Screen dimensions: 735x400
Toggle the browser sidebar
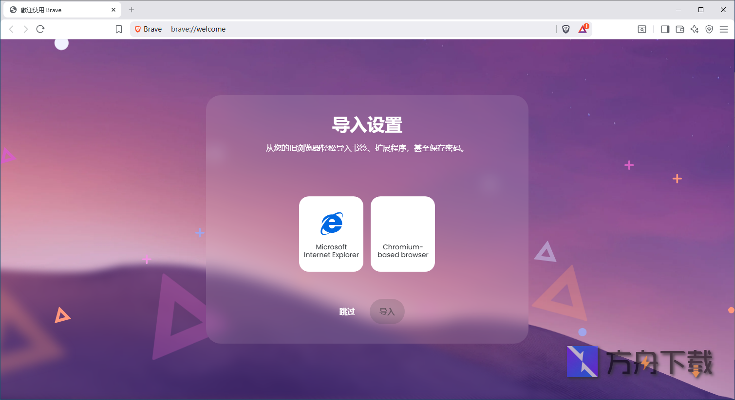coord(665,29)
